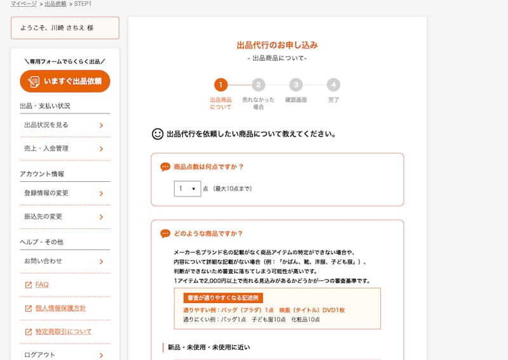Click the いますぐ出品依頼 button
508x360 pixels.
(x=65, y=81)
